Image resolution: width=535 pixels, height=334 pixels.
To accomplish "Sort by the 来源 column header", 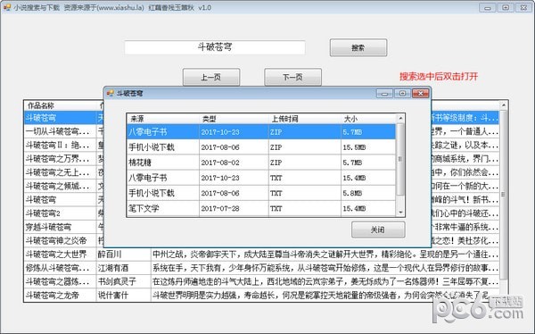I will (163, 119).
